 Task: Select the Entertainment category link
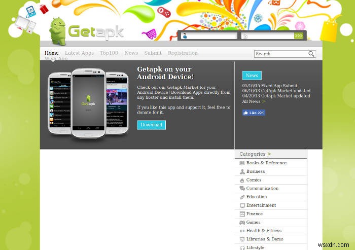261,205
